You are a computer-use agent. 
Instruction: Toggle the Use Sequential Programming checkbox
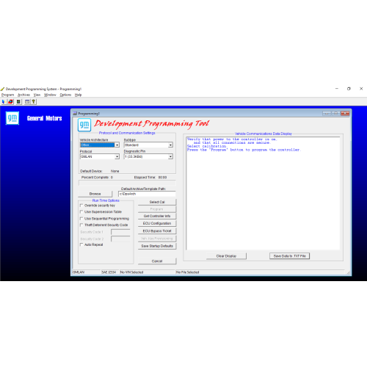coord(81,219)
